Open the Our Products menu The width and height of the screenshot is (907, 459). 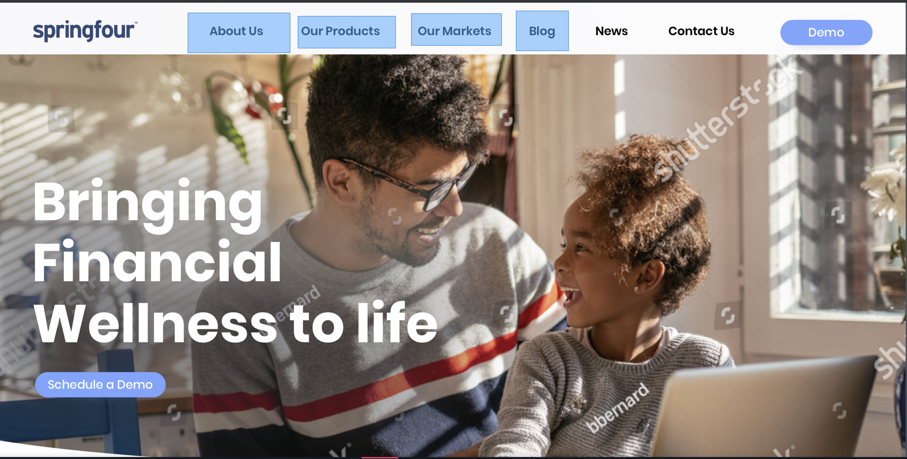pos(346,32)
